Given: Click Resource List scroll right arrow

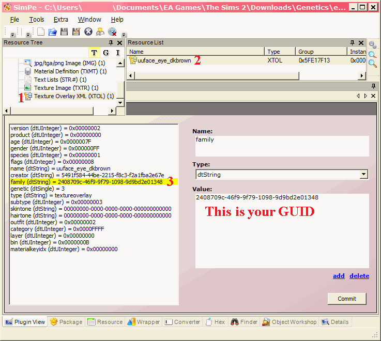Looking at the screenshot, I should 361,75.
